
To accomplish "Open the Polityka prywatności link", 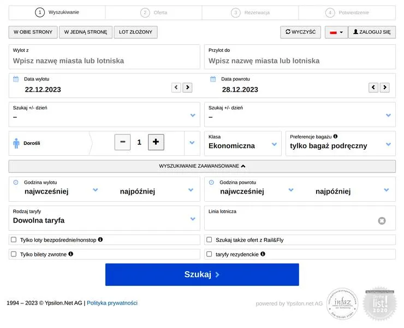I will pos(112,303).
